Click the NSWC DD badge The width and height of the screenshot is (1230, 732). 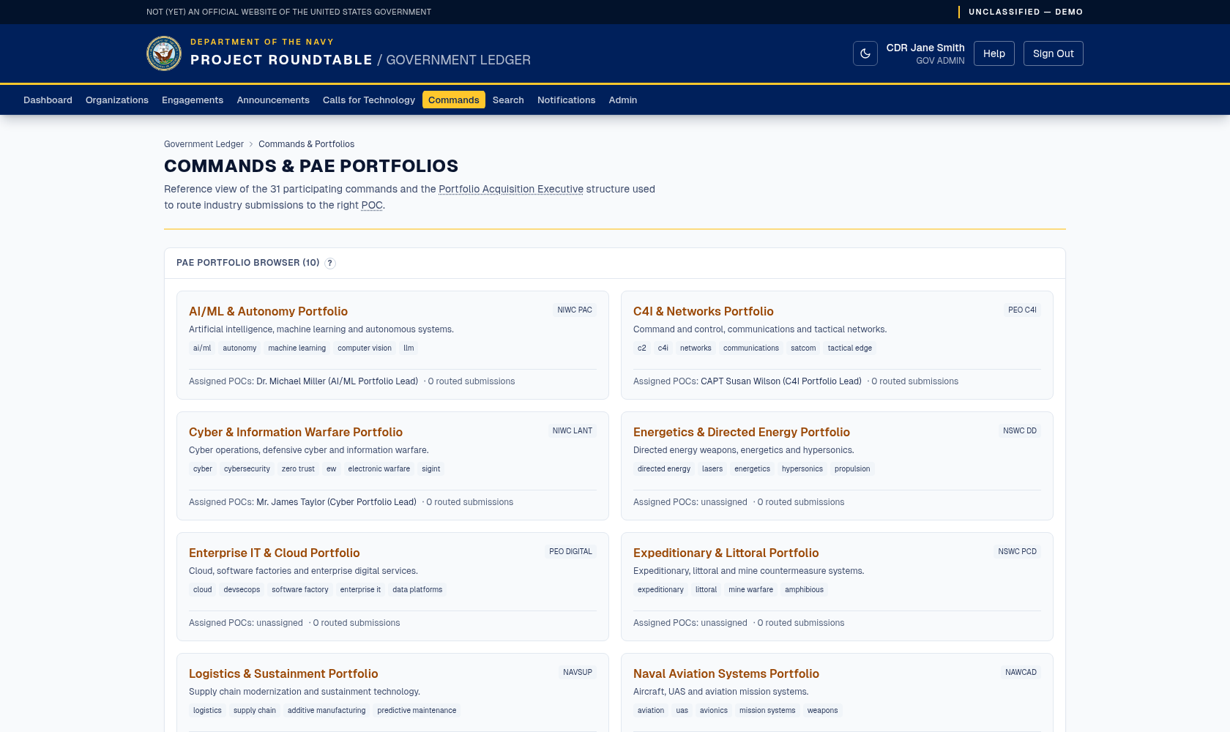click(x=1020, y=431)
